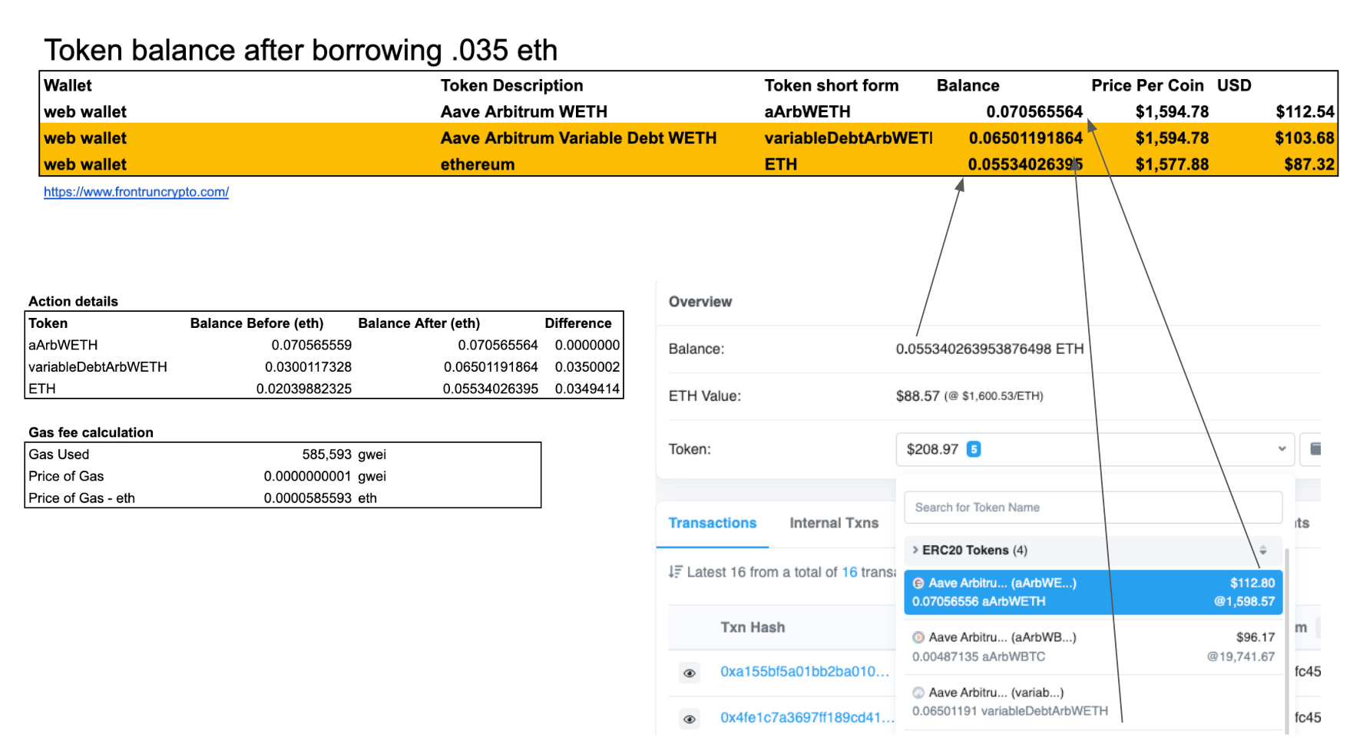The width and height of the screenshot is (1363, 751).
Task: Switch to the Internal Txns tab
Action: [833, 523]
